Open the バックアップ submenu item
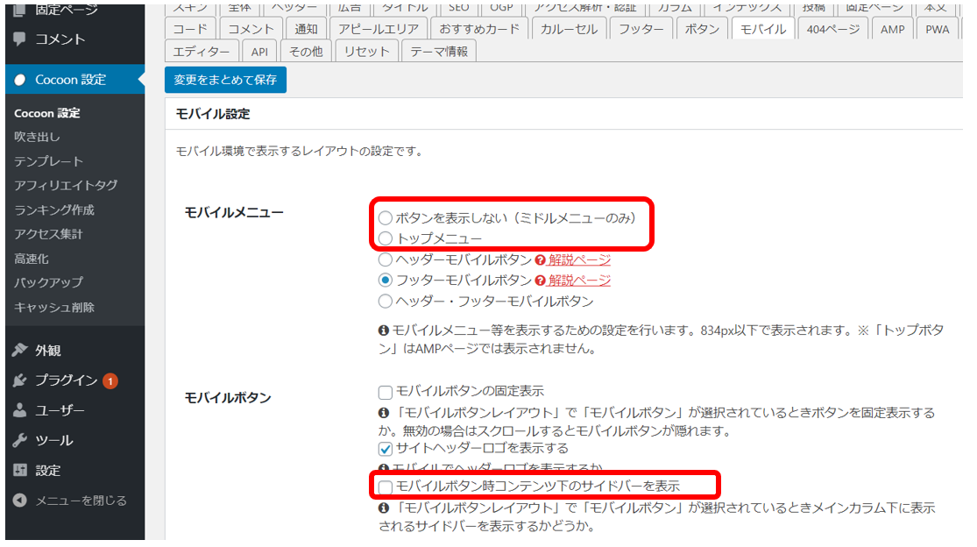977x547 pixels. point(48,282)
